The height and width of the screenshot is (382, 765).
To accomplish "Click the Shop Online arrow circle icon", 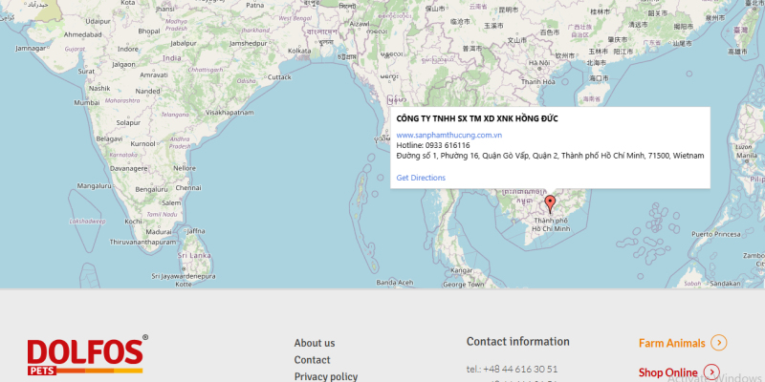I will coord(710,372).
